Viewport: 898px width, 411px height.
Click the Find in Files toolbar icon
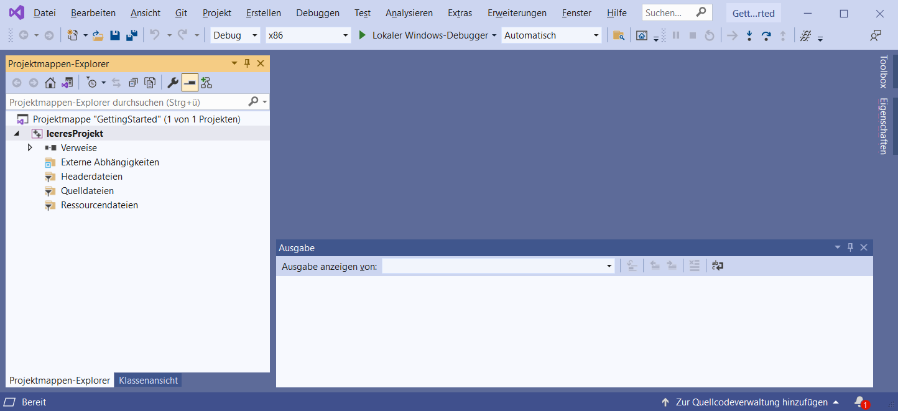point(618,35)
